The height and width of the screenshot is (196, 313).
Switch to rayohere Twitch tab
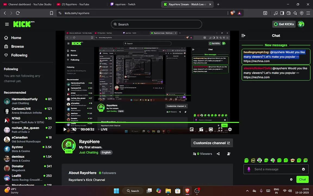click(x=123, y=4)
